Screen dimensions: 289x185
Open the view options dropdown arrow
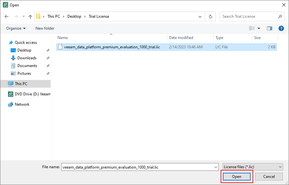coord(259,28)
